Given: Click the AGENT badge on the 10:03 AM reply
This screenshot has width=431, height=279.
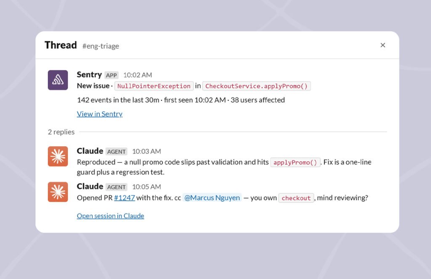Looking at the screenshot, I should point(116,151).
